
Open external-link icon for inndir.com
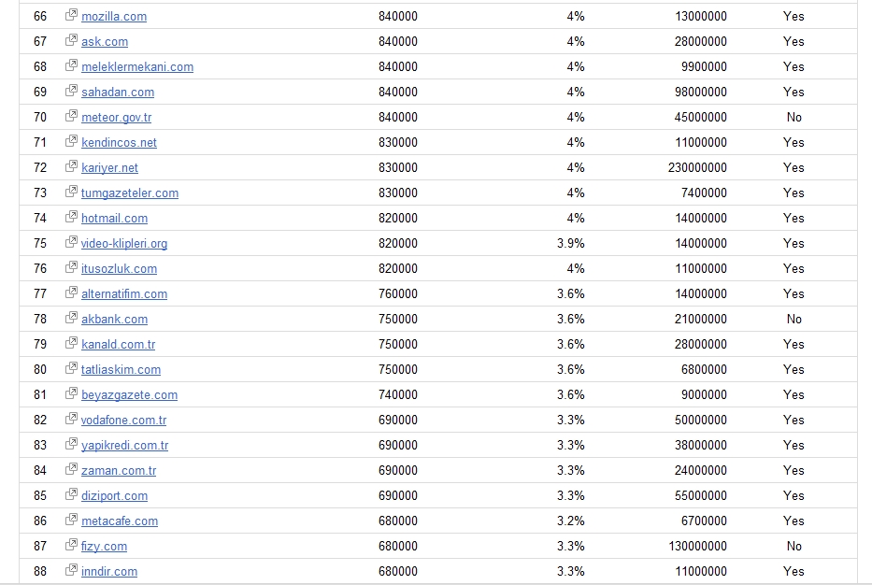tap(71, 570)
